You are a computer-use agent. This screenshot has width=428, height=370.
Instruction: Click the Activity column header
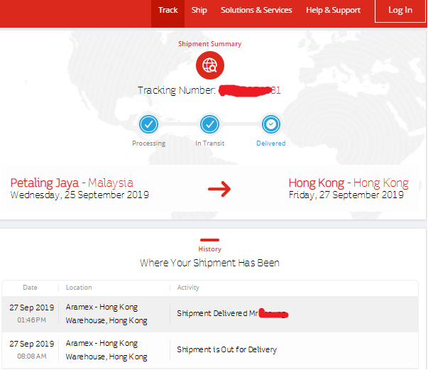pyautogui.click(x=188, y=288)
